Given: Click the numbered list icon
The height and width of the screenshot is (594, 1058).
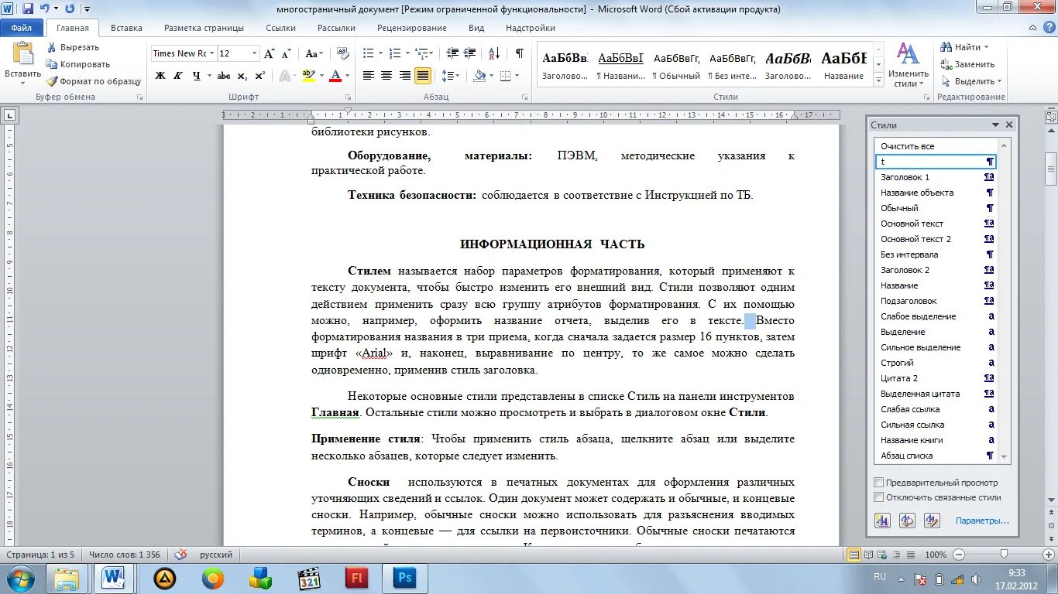Looking at the screenshot, I should tap(395, 53).
